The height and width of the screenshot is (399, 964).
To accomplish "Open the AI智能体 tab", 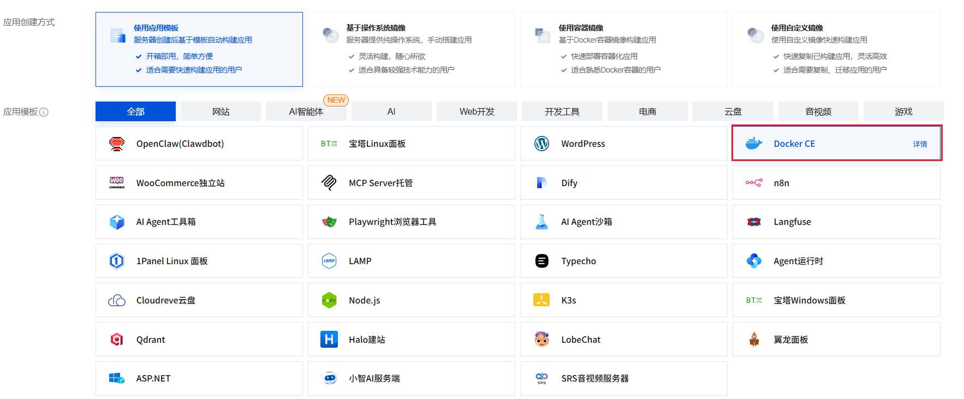I will [x=306, y=111].
